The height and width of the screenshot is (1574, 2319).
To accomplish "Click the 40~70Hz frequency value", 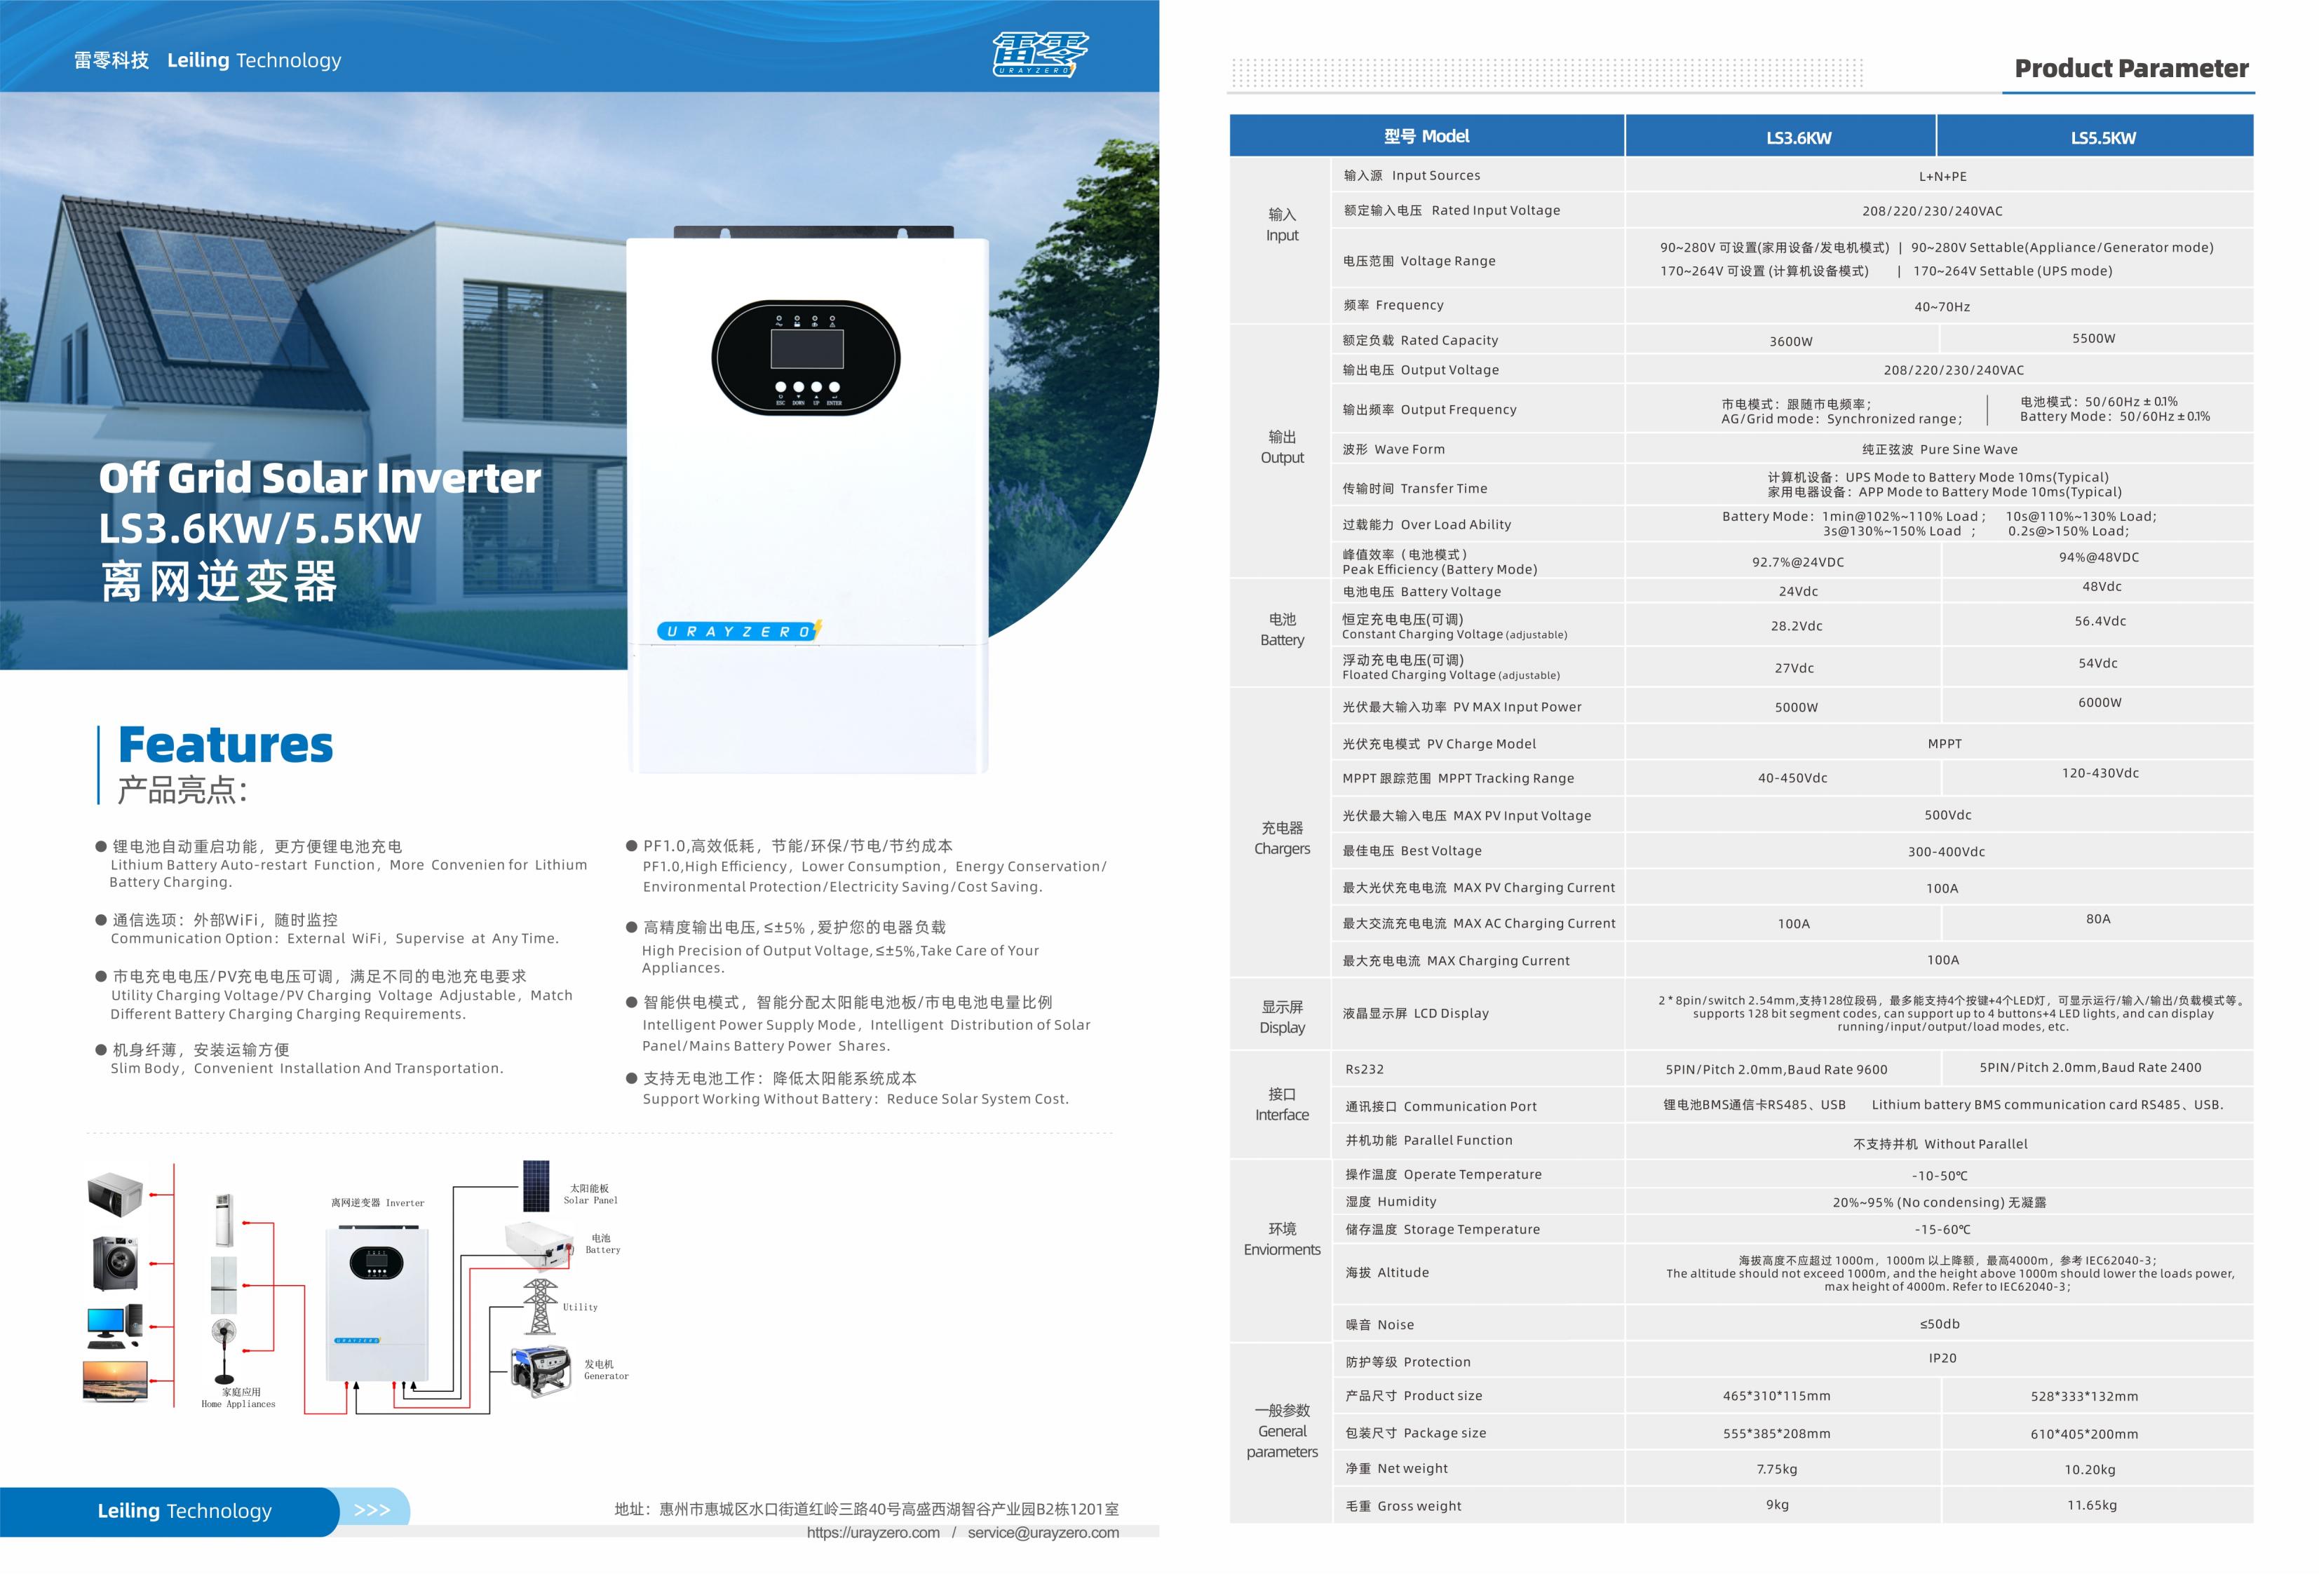I will point(1942,306).
